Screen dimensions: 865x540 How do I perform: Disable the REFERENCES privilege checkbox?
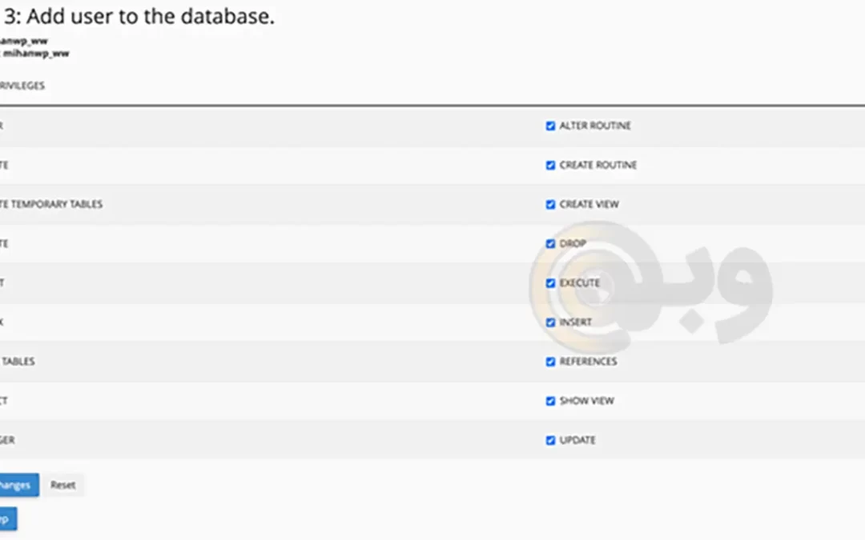(550, 362)
